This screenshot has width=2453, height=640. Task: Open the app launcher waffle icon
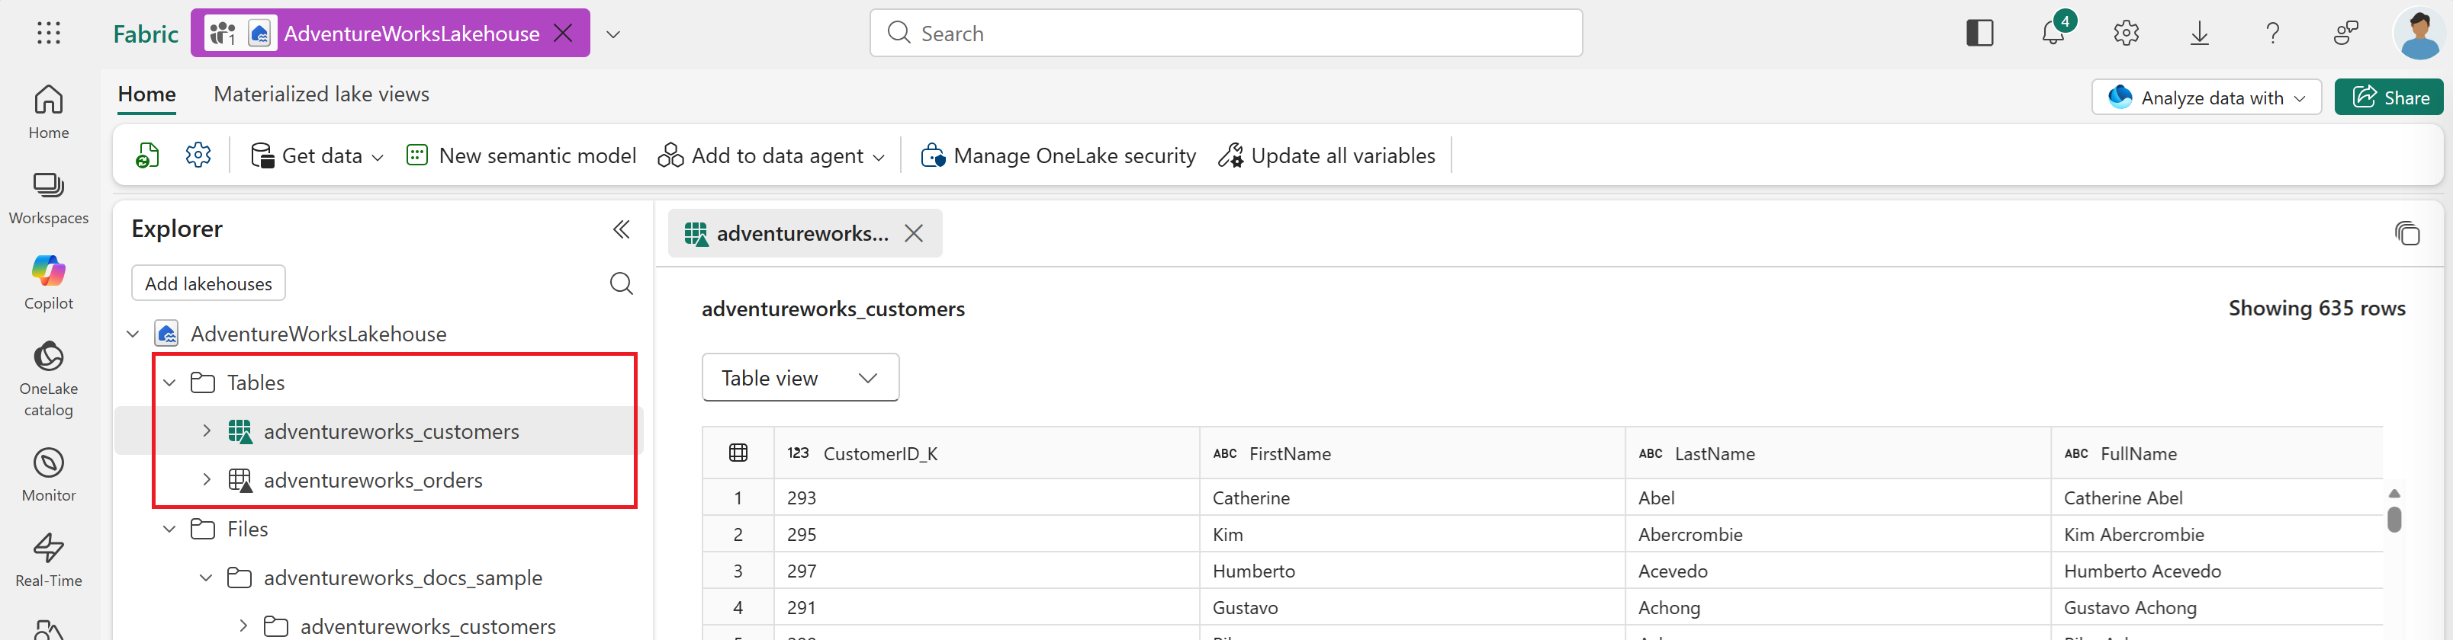click(49, 34)
